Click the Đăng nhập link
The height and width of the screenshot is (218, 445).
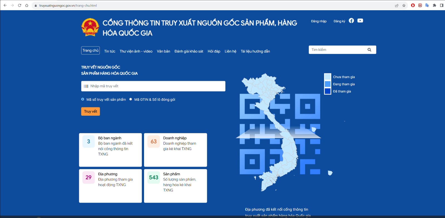click(x=319, y=21)
